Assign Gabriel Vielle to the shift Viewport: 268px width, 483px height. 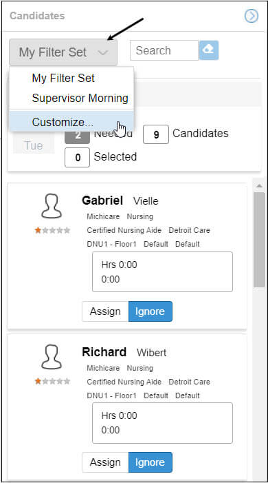click(x=105, y=311)
